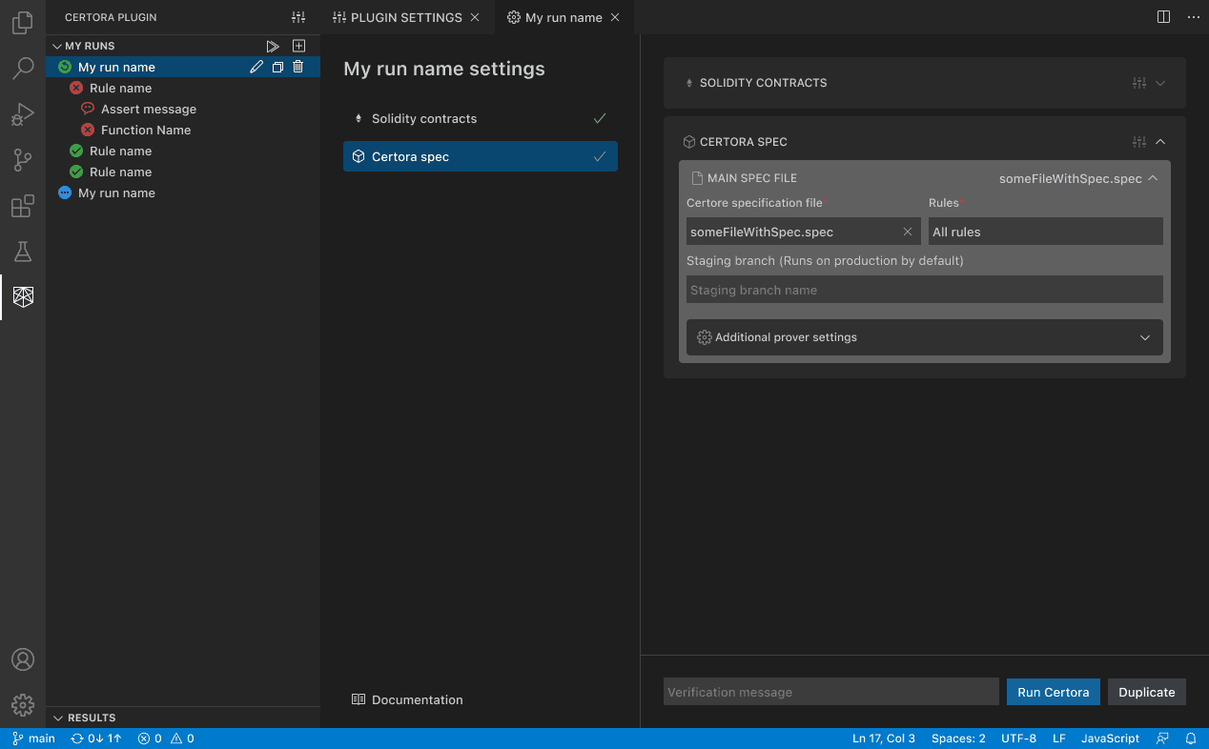Select the Certora plugin activity icon
The height and width of the screenshot is (749, 1209).
[x=23, y=297]
